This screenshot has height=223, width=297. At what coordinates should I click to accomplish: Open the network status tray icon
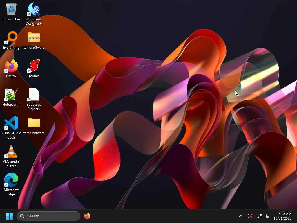[259, 216]
